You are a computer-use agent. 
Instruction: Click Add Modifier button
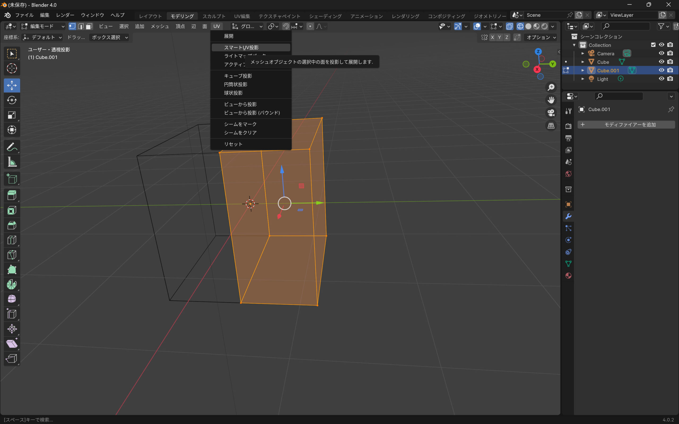pyautogui.click(x=626, y=125)
